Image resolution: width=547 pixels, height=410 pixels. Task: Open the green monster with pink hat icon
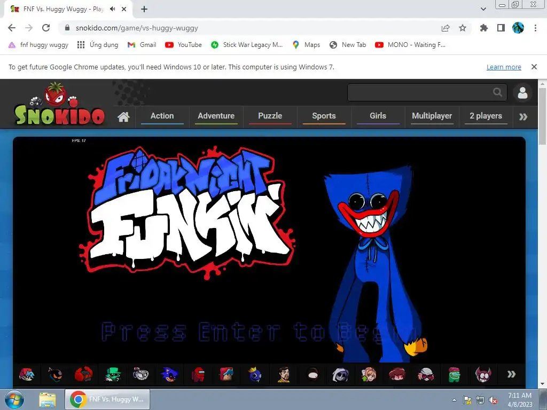(454, 374)
